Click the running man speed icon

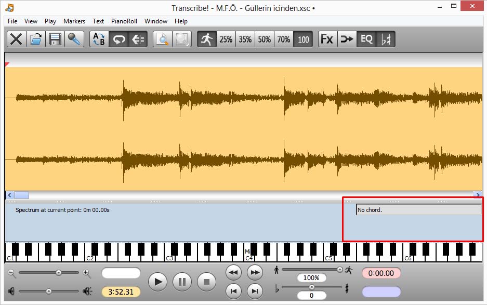tap(205, 39)
